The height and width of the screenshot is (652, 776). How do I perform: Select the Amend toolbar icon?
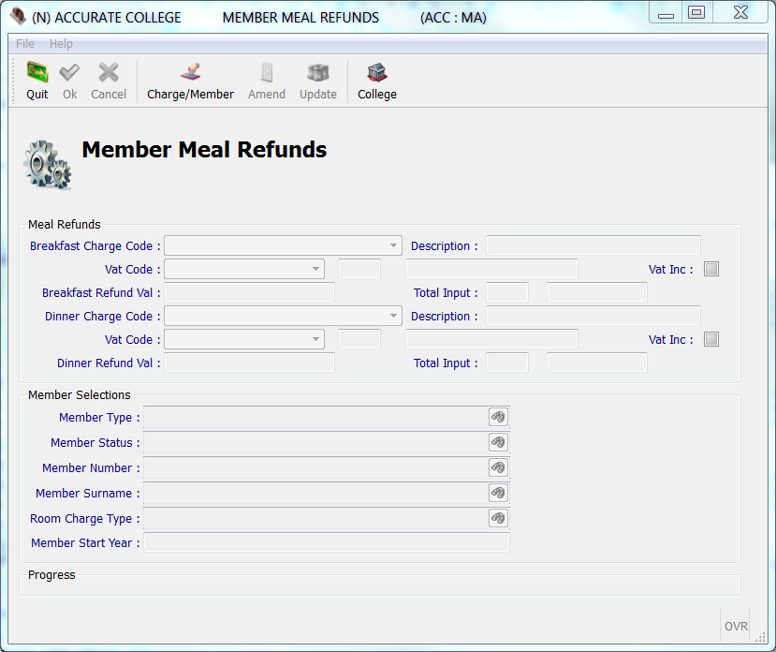(x=267, y=74)
